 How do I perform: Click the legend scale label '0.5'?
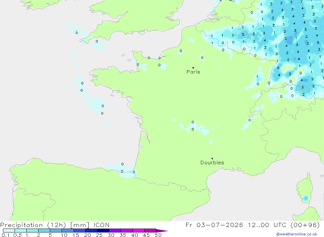(17, 235)
